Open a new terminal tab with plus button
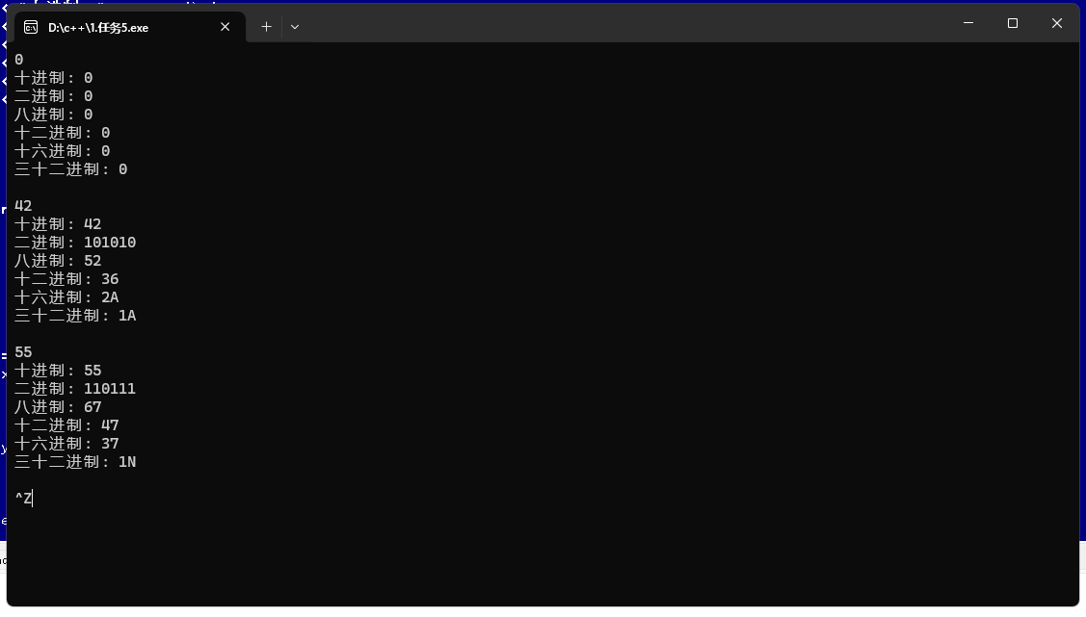The width and height of the screenshot is (1086, 617). [266, 27]
